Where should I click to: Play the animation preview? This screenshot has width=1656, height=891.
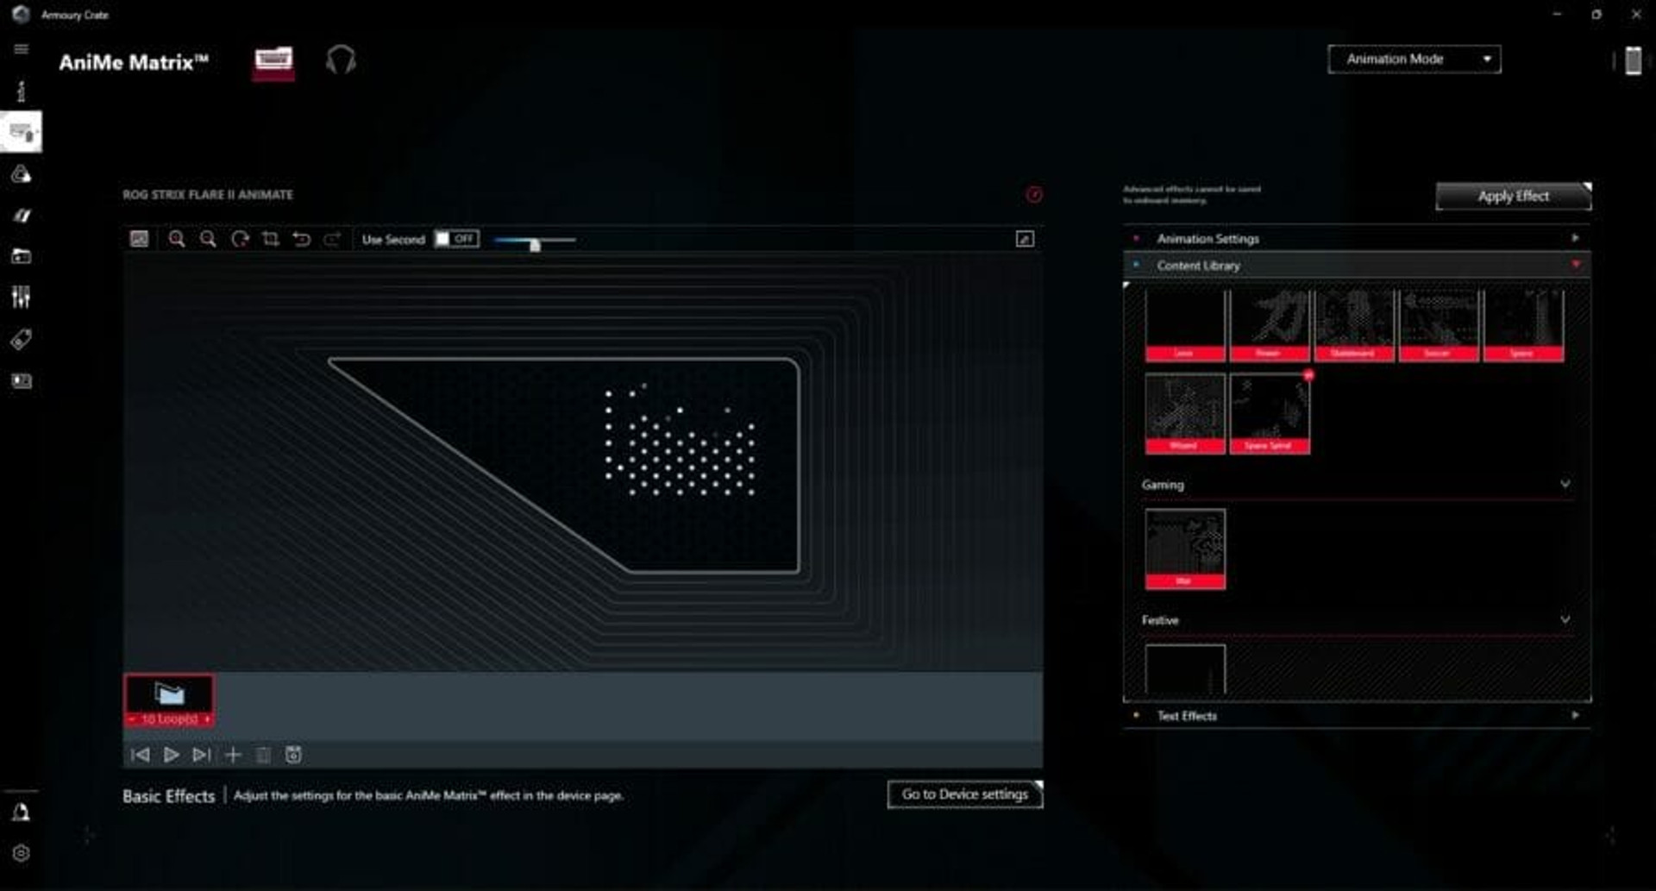click(171, 755)
